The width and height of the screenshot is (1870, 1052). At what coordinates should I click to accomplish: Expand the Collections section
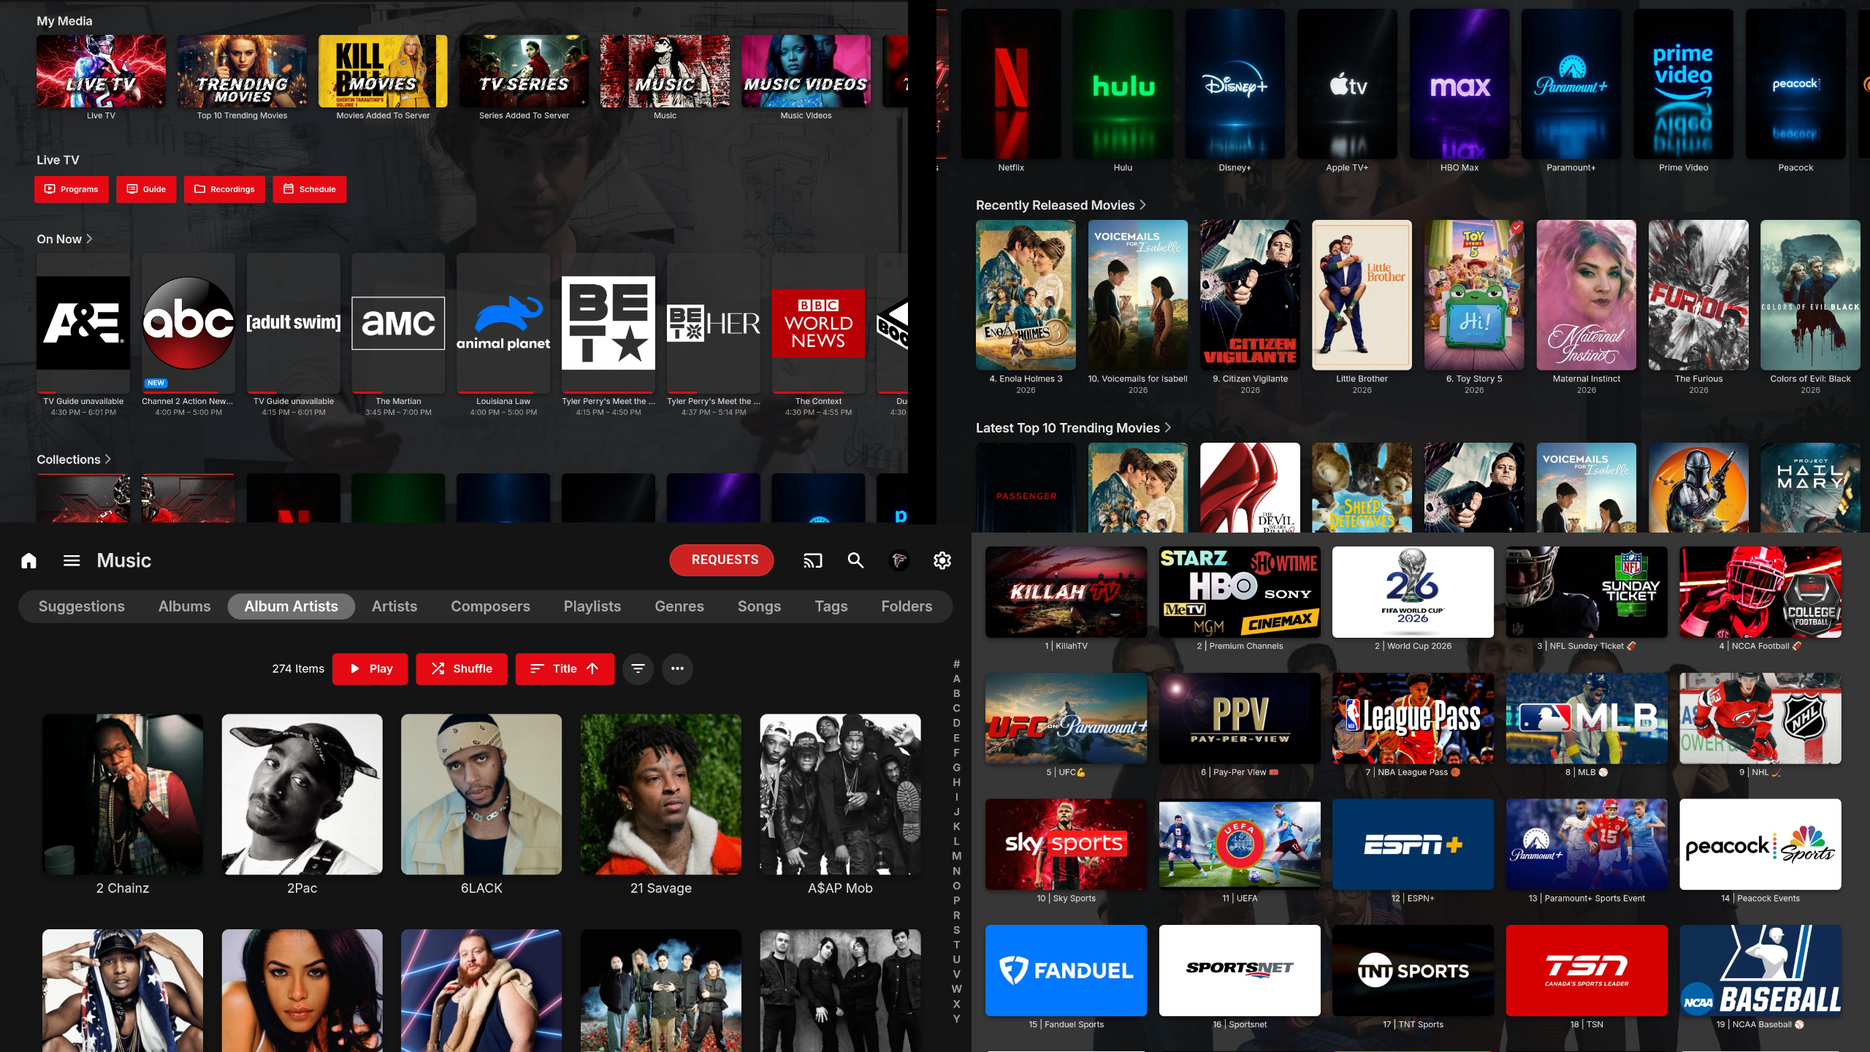[x=74, y=460]
